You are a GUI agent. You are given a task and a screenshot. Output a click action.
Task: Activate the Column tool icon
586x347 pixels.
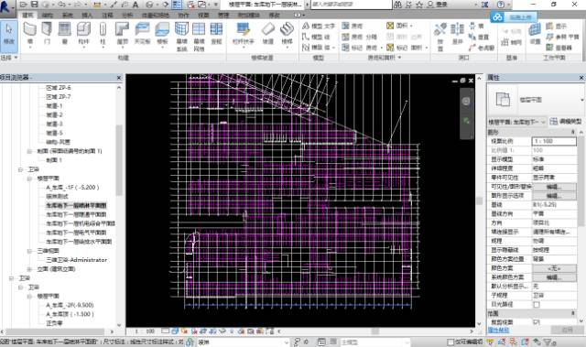pos(103,33)
